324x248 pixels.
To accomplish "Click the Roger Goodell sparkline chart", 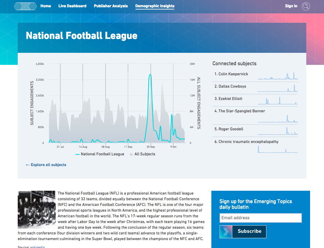I will [x=278, y=131].
